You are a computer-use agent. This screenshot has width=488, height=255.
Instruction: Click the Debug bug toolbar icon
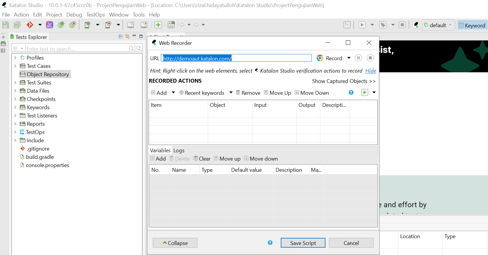click(383, 25)
